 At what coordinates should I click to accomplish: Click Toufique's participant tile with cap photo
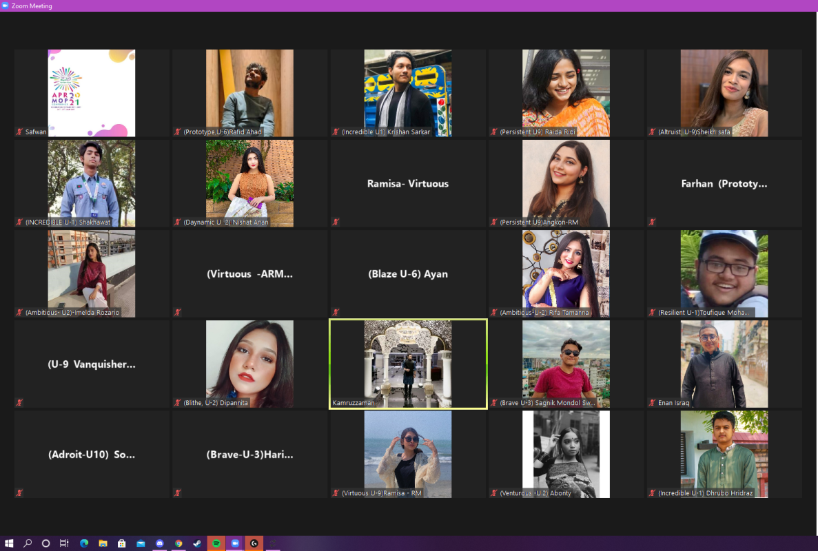(x=724, y=273)
